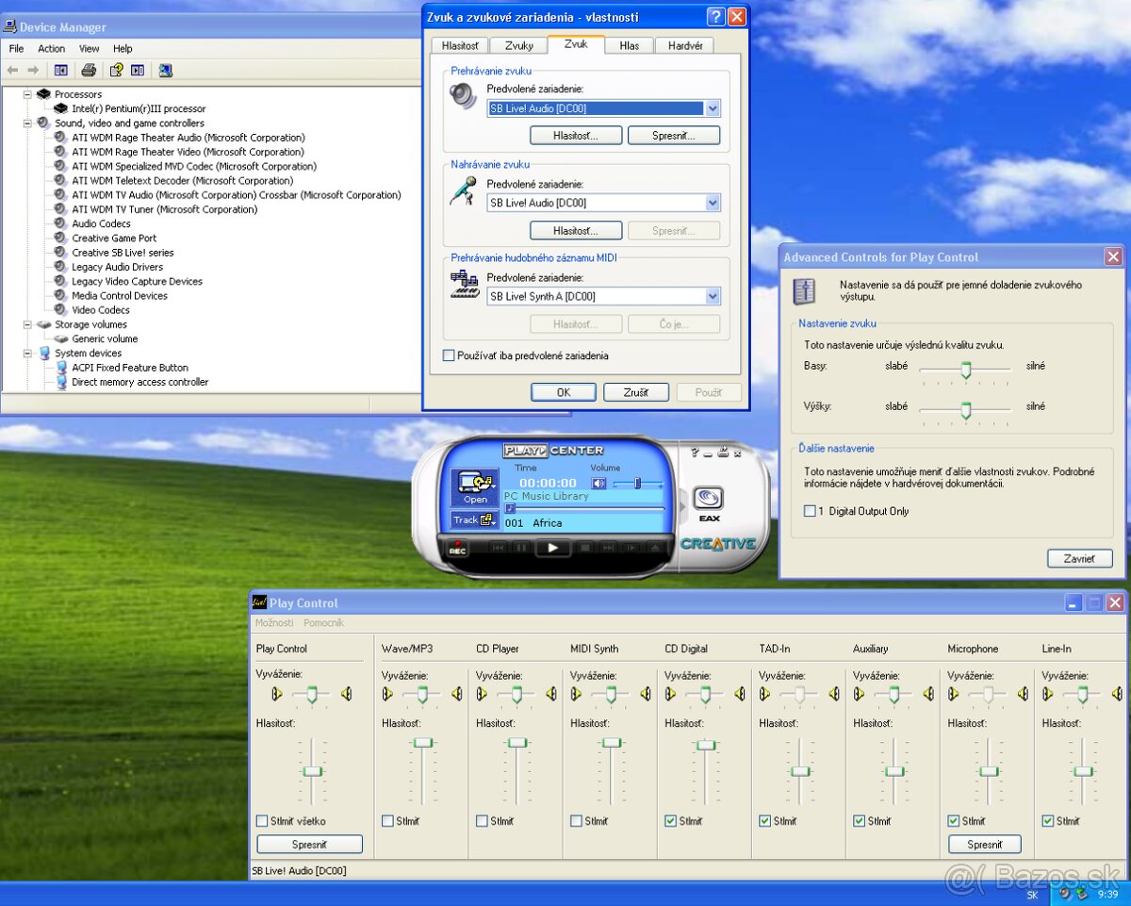Click the Zavrieť button in Advanced Controls
1131x906 pixels.
click(x=1079, y=559)
